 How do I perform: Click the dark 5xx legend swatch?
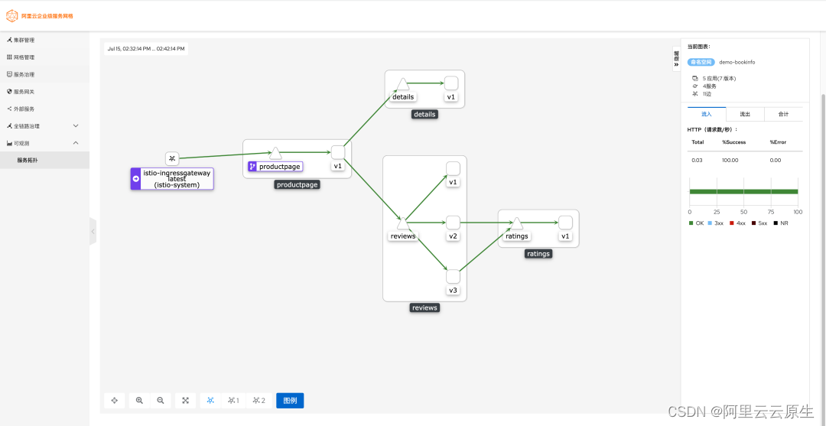click(753, 223)
